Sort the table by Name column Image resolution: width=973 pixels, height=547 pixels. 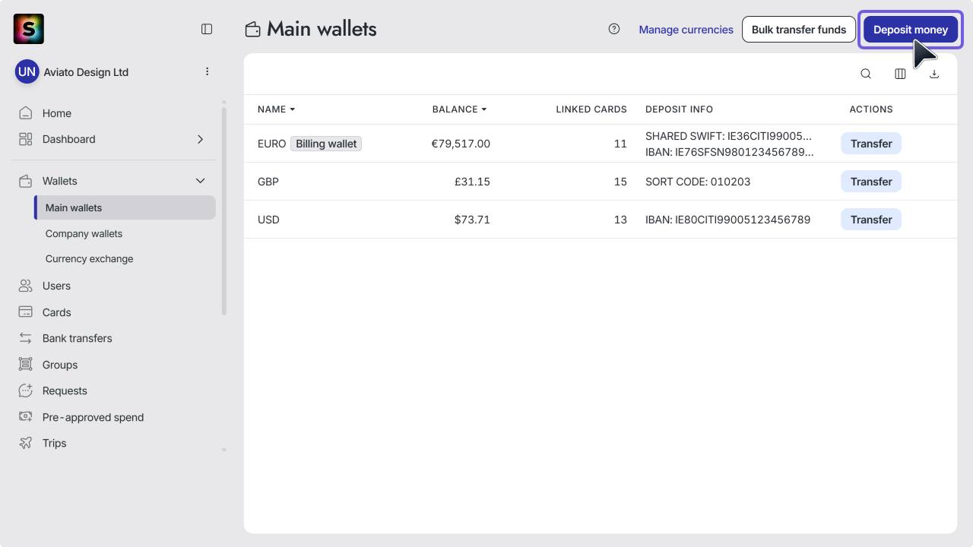click(276, 109)
